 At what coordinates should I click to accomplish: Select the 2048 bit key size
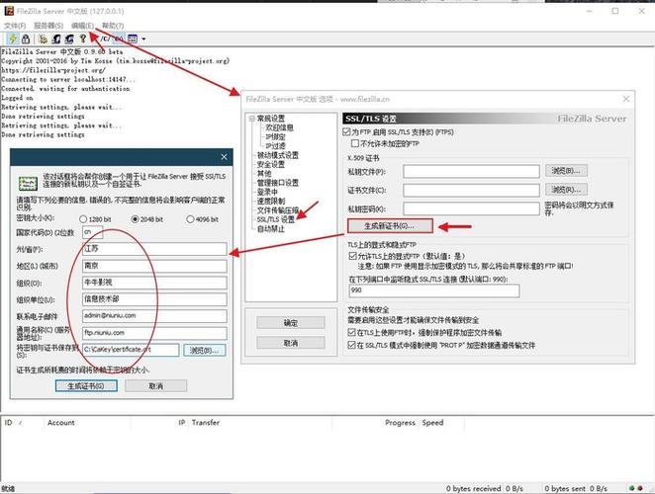pos(135,219)
